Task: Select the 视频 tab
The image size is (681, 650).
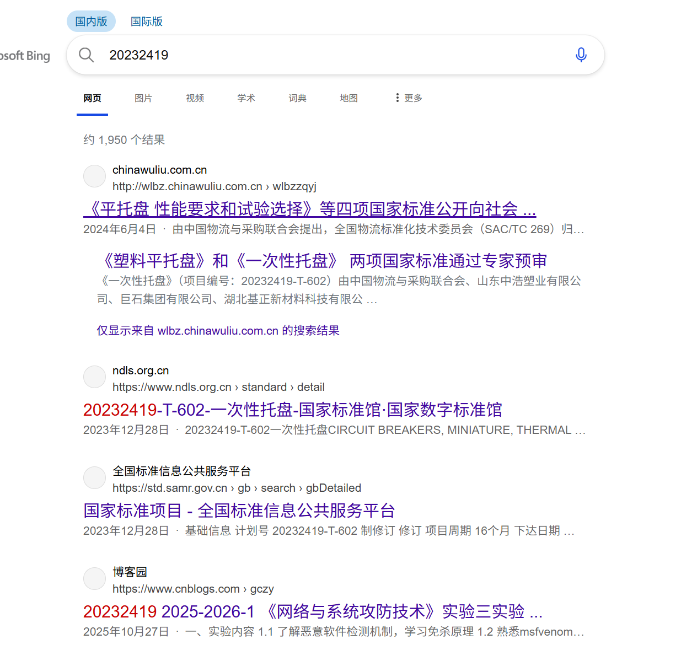Action: click(195, 98)
